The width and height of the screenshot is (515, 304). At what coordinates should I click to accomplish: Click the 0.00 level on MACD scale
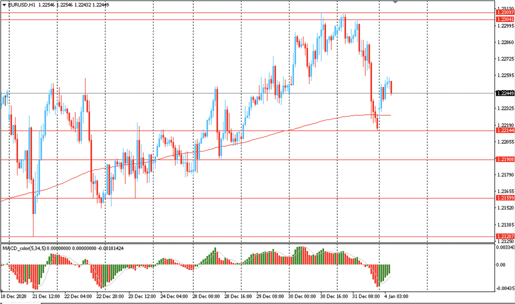click(501, 264)
